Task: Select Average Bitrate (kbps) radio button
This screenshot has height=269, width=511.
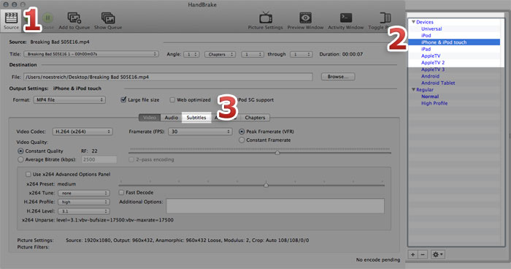Action: pyautogui.click(x=20, y=159)
